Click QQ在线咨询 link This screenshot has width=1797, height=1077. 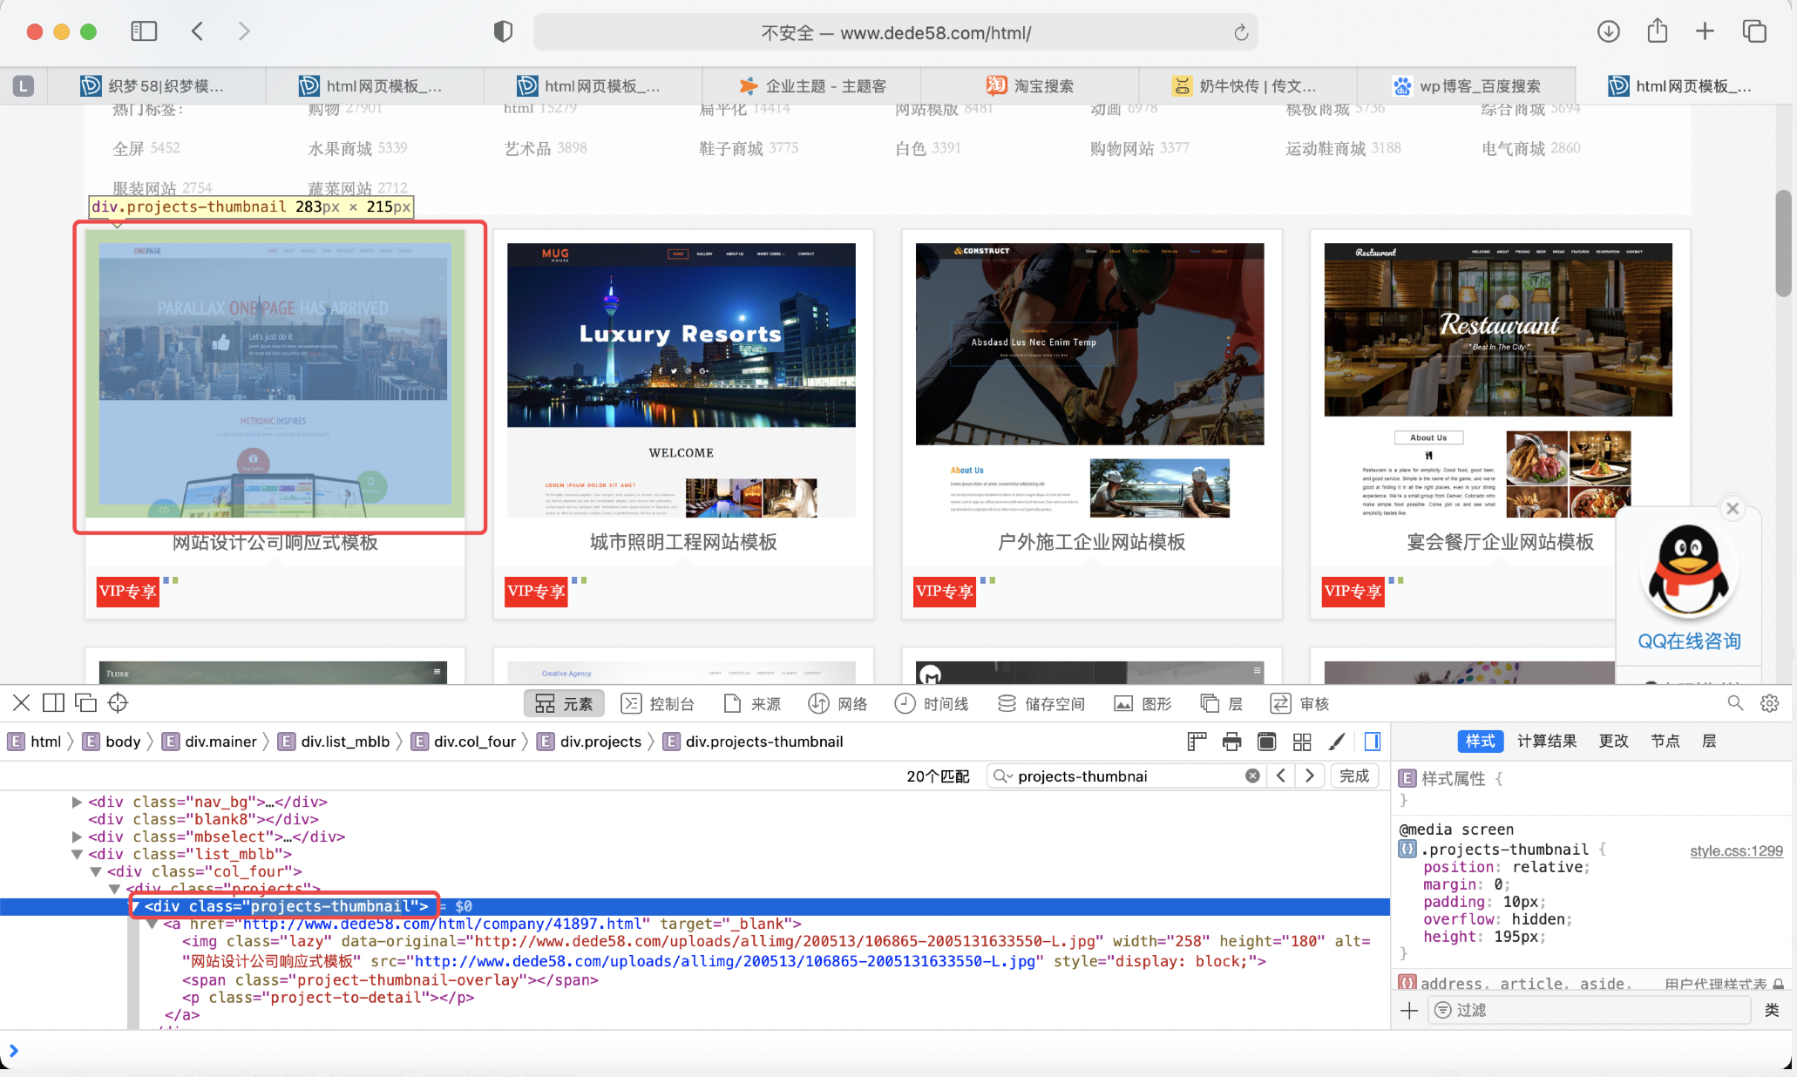point(1689,641)
